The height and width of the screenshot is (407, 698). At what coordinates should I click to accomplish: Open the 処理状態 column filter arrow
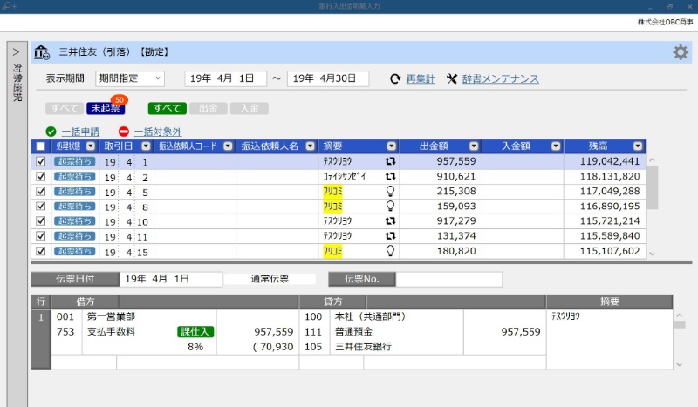pos(91,146)
